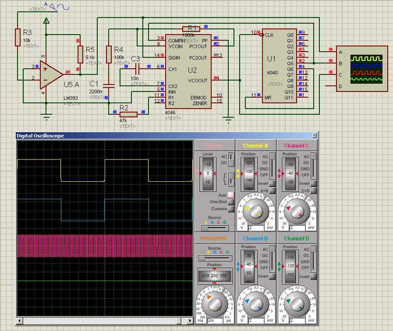Click Channel B Position thumbwheel
The height and width of the screenshot is (331, 393).
249,267
